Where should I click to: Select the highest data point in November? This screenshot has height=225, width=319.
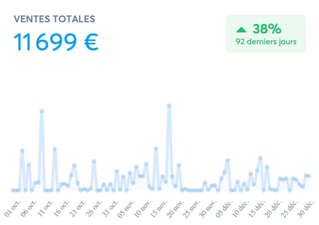169,106
